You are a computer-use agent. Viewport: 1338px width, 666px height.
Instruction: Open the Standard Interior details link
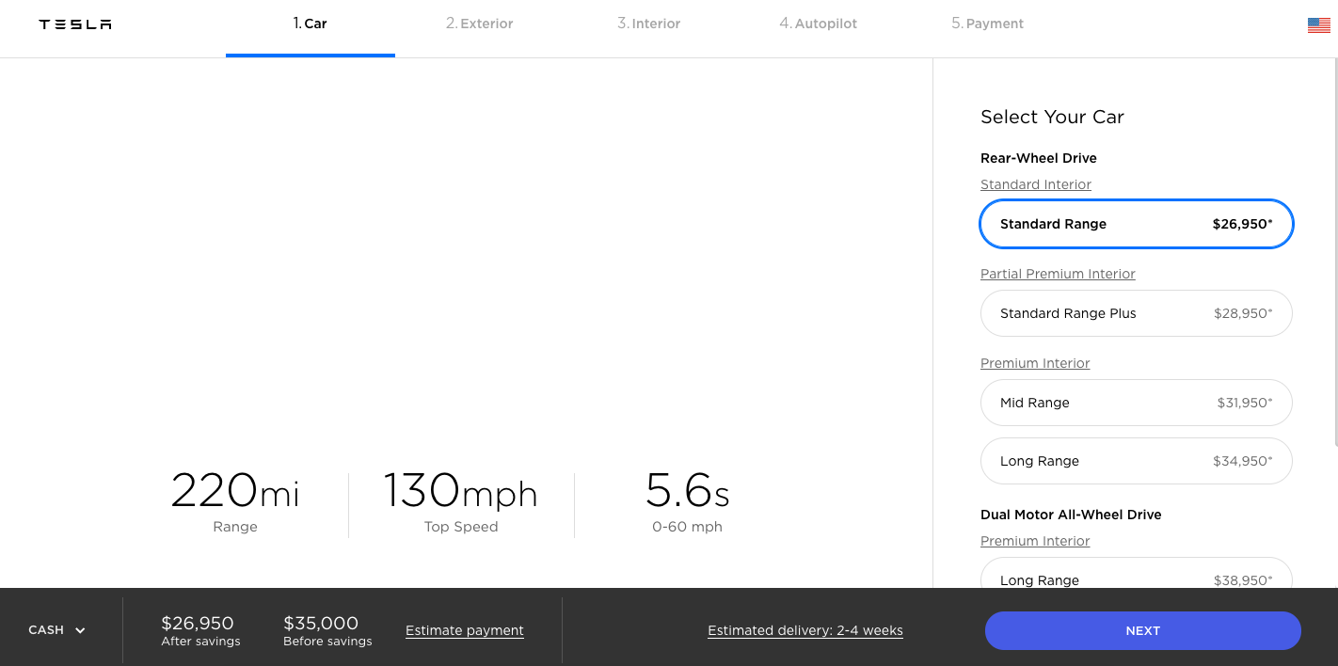(1036, 184)
